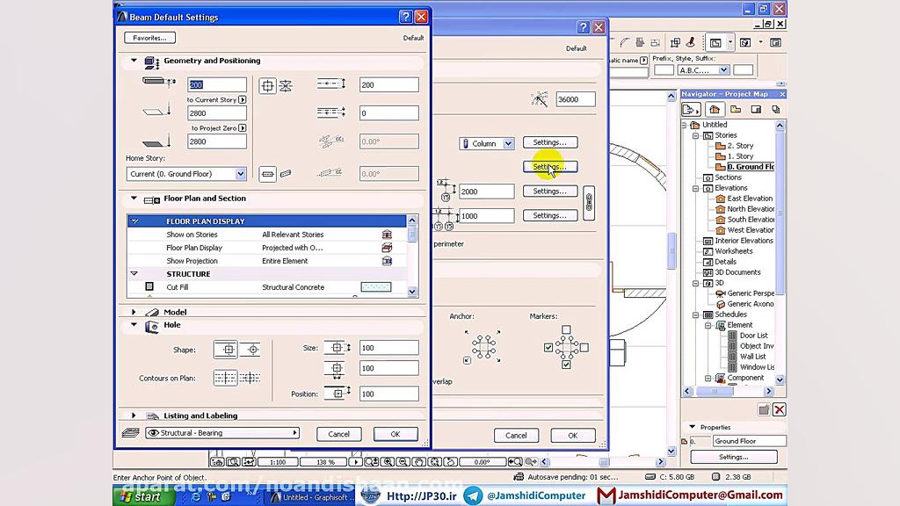Collapse Geometry and Positioning panel
Image resolution: width=900 pixels, height=506 pixels.
[x=134, y=61]
